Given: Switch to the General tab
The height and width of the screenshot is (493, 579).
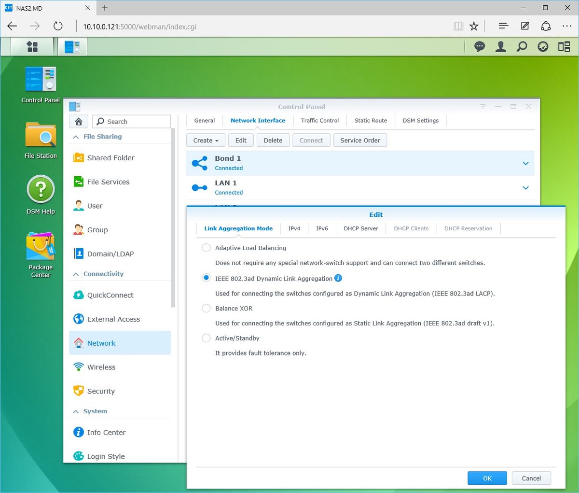Looking at the screenshot, I should 205,121.
